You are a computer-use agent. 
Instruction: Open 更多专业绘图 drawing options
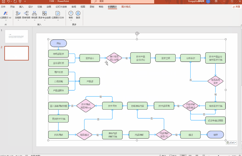click(x=44, y=16)
